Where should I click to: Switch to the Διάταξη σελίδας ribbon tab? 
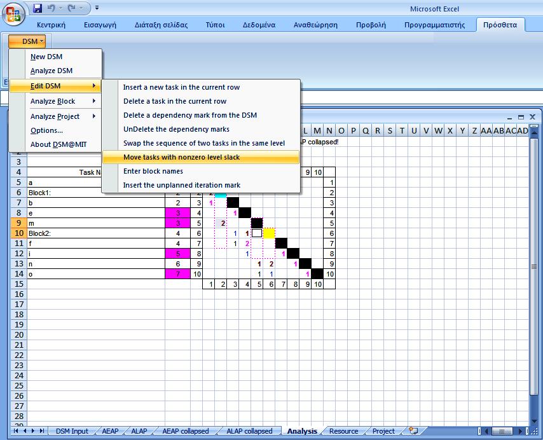[161, 25]
